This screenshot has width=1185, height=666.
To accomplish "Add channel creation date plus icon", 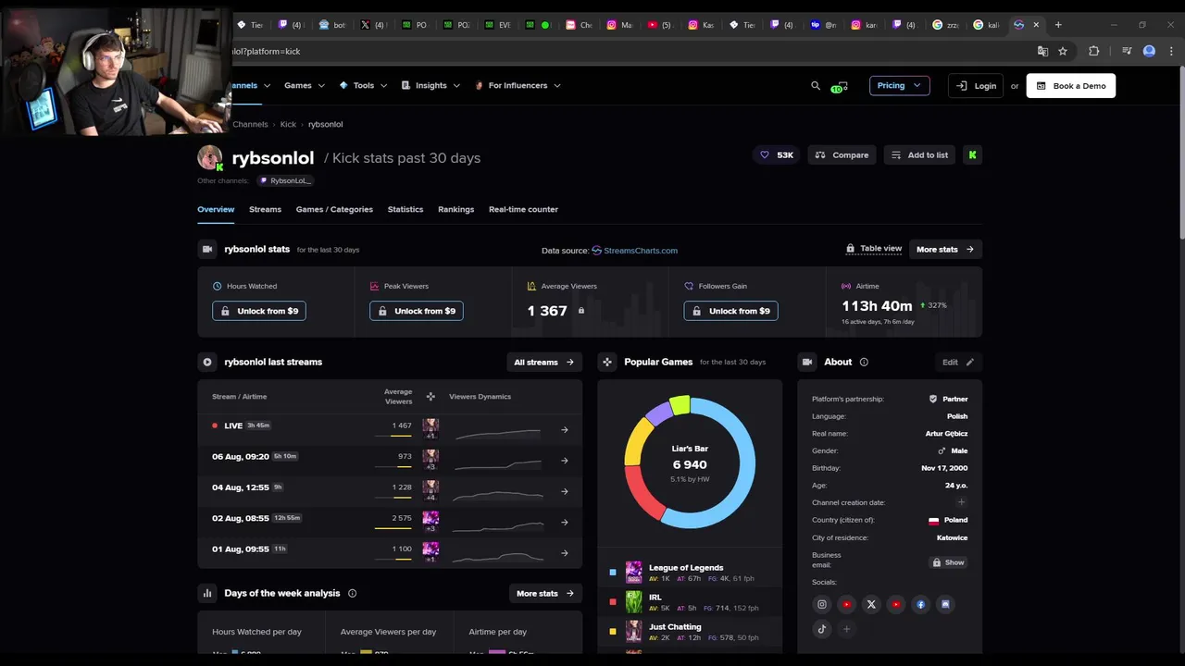I will [961, 502].
